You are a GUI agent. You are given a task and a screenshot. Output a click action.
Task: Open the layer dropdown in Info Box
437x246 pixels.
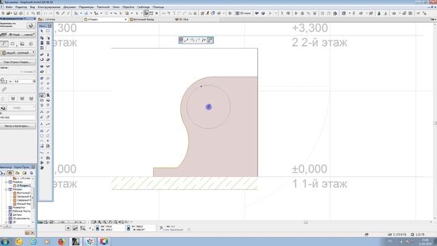click(x=18, y=35)
